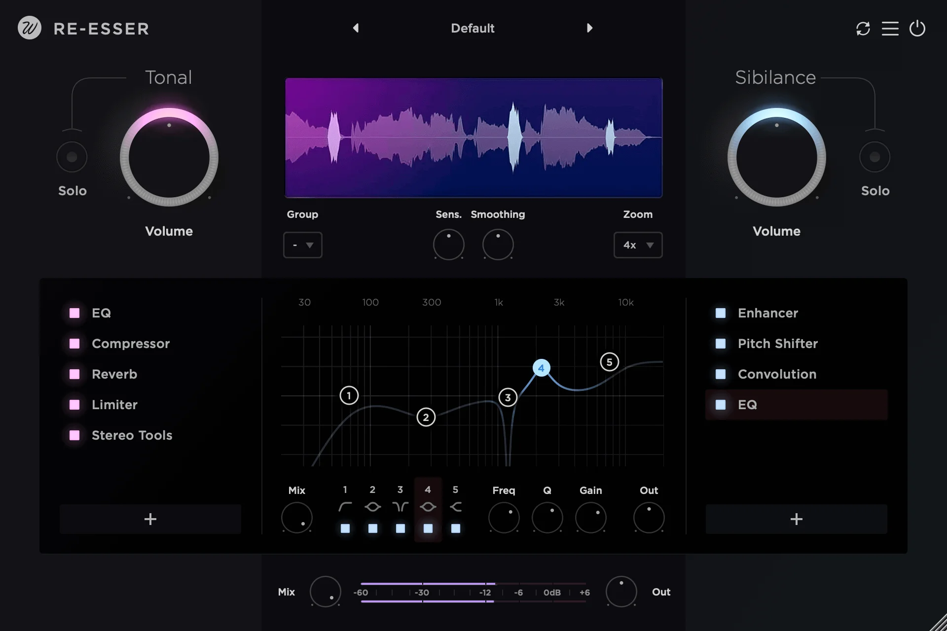Open the Group dropdown
Viewport: 947px width, 631px height.
(x=302, y=245)
